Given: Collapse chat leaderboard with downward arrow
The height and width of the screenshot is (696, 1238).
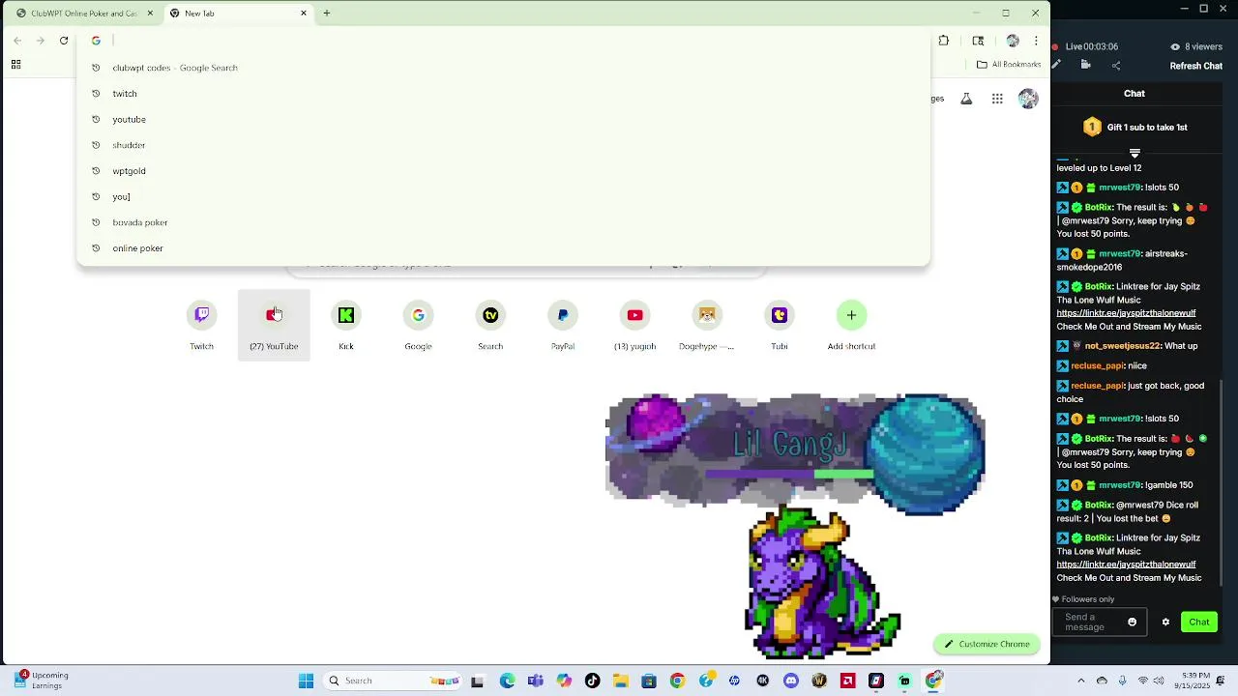Looking at the screenshot, I should pyautogui.click(x=1135, y=153).
